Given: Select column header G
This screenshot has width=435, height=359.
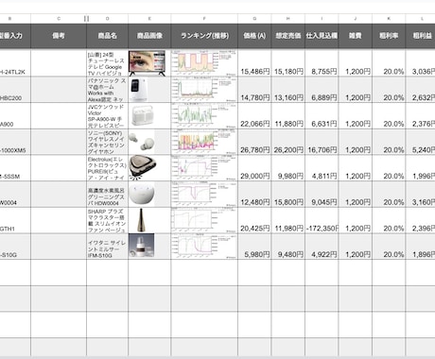Looking at the screenshot, I should 254,19.
